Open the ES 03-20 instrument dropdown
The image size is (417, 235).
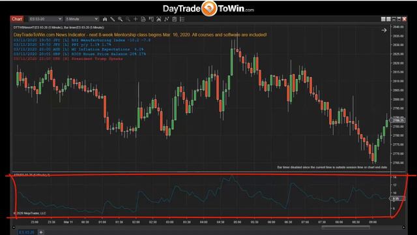pyautogui.click(x=46, y=19)
